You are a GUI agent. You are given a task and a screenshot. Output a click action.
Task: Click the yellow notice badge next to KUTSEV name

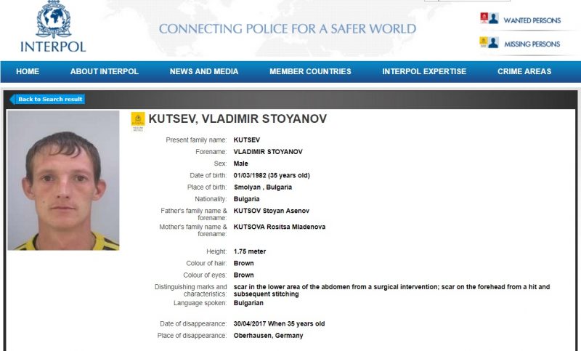pyautogui.click(x=138, y=121)
